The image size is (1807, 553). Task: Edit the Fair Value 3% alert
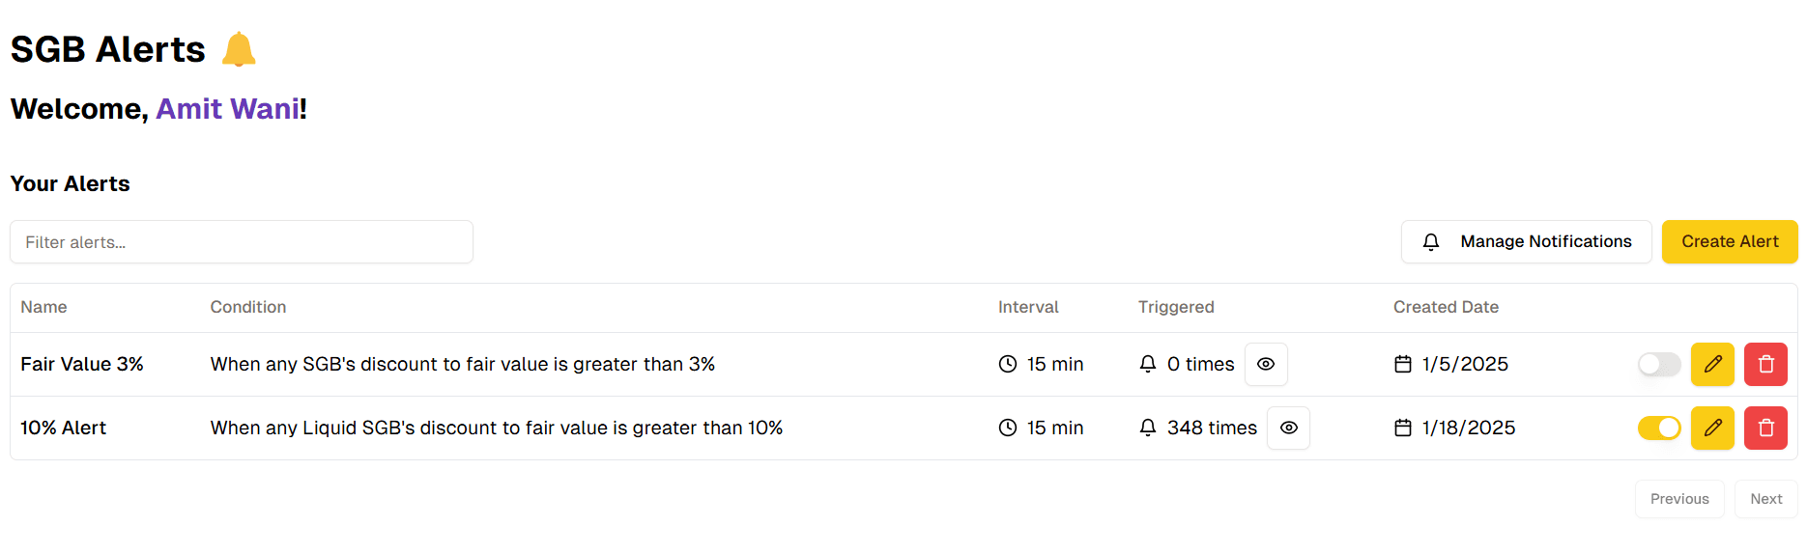(1712, 364)
